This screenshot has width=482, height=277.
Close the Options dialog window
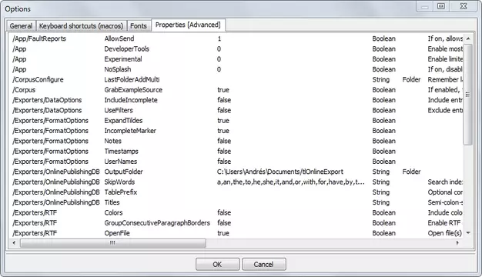[x=464, y=6]
